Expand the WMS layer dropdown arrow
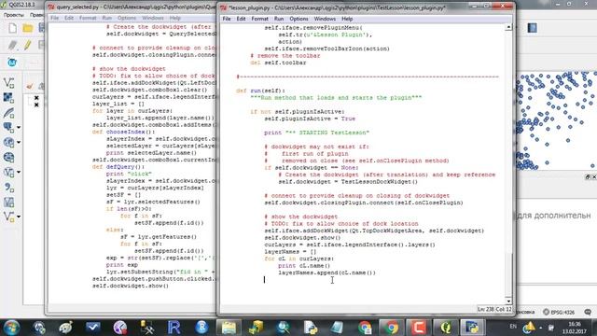 click(x=19, y=143)
